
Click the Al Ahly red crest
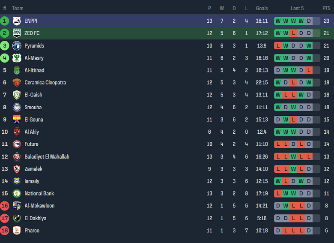pos(17,132)
